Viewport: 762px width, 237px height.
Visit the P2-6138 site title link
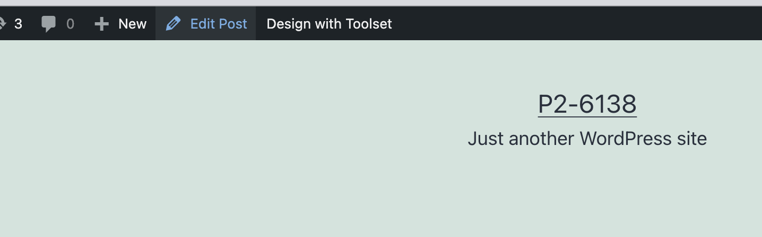(587, 104)
